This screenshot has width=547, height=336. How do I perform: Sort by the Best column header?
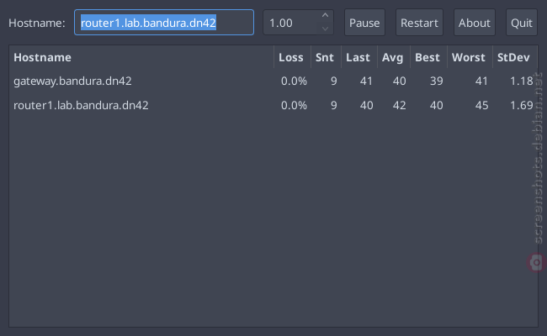click(x=428, y=57)
